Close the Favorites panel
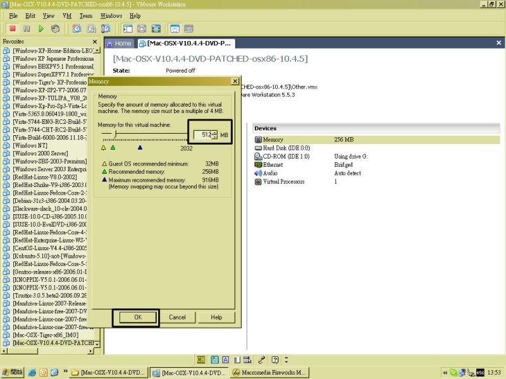This screenshot has height=379, width=506. pyautogui.click(x=94, y=42)
